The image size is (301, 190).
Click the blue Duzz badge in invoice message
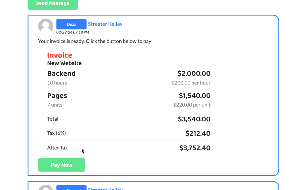point(71,24)
